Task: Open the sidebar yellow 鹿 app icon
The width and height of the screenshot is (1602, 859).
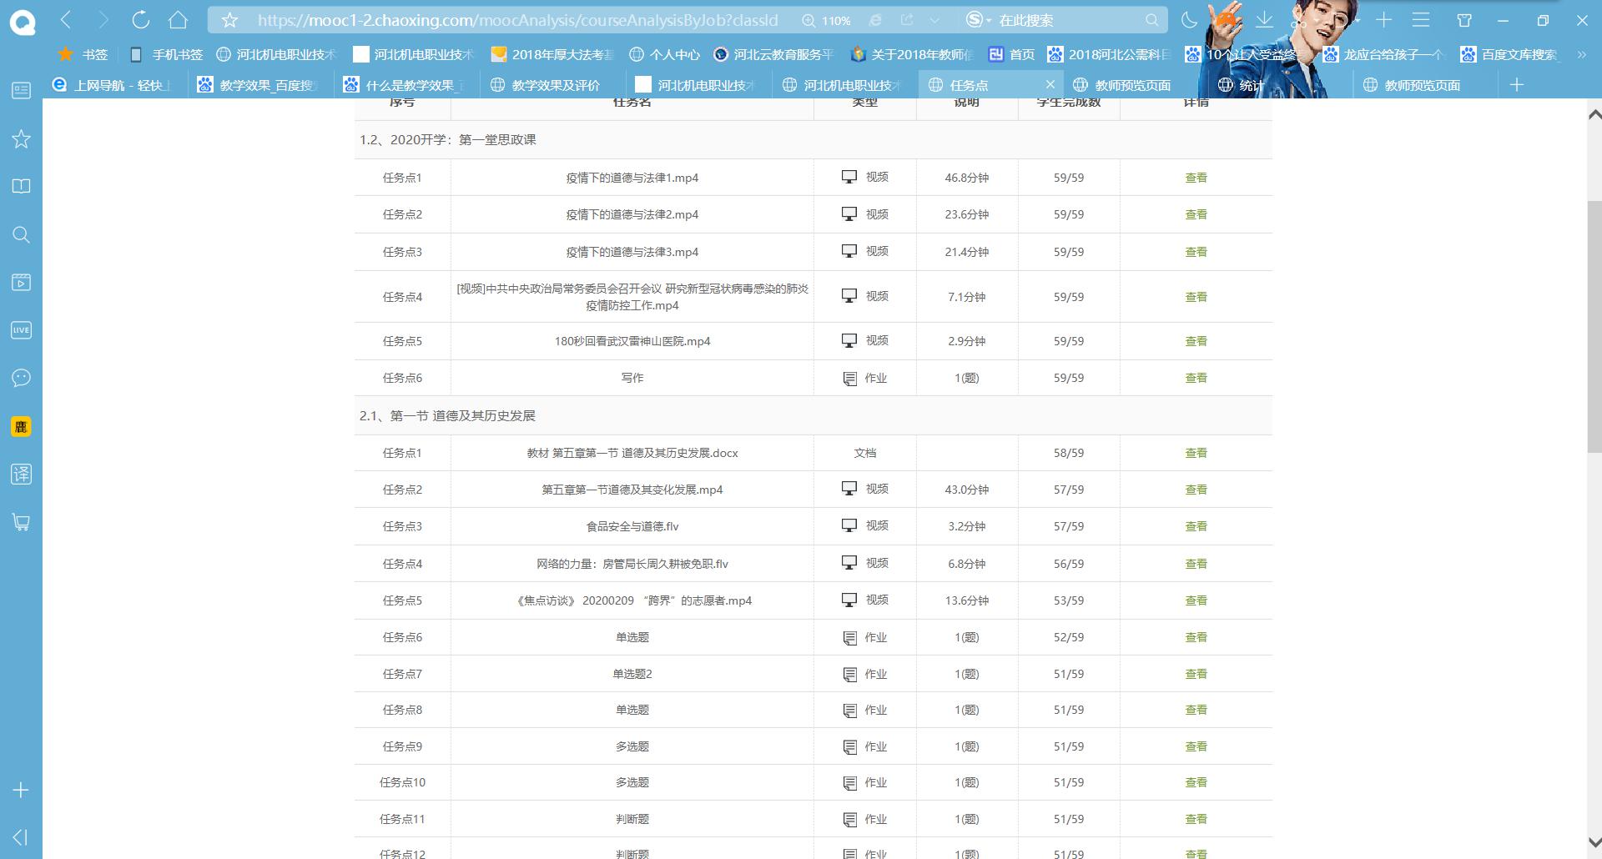Action: click(x=21, y=426)
